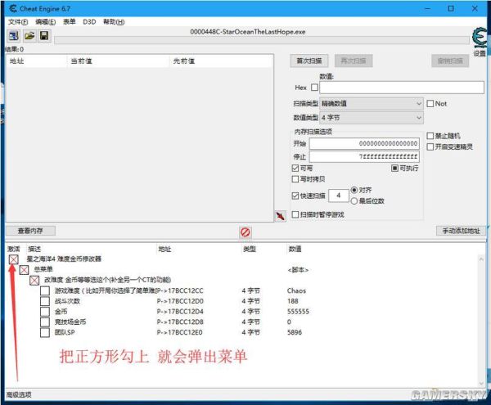The width and height of the screenshot is (491, 405).
Task: Enable the Not checkbox
Action: click(x=430, y=104)
